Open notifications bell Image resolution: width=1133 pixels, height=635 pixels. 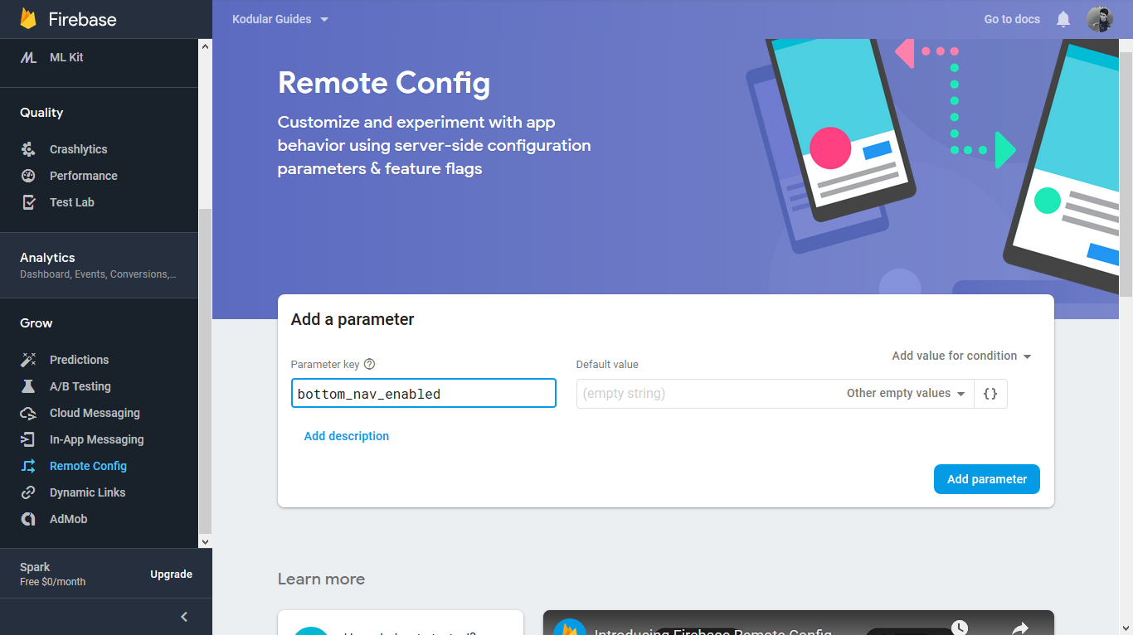pyautogui.click(x=1063, y=19)
